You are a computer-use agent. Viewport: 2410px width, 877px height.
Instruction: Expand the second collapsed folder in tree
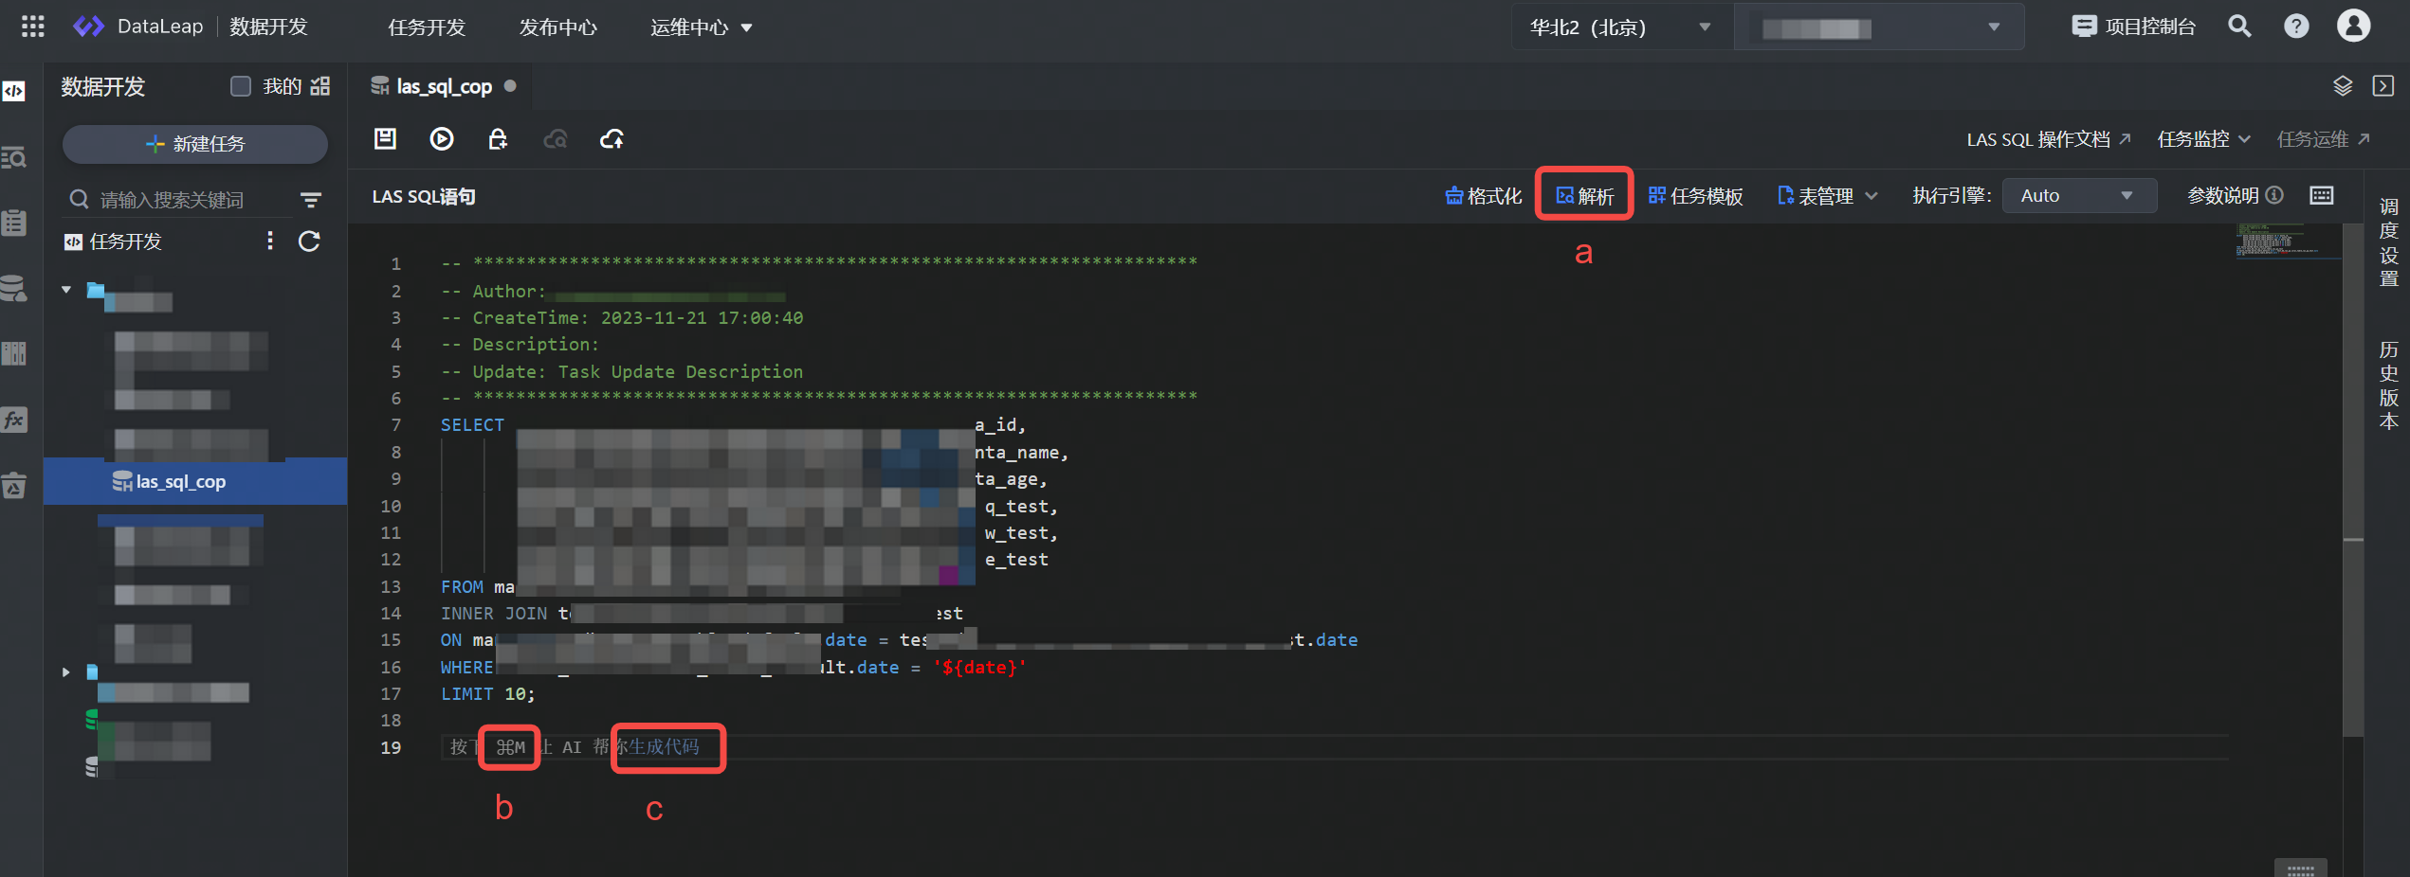point(65,671)
